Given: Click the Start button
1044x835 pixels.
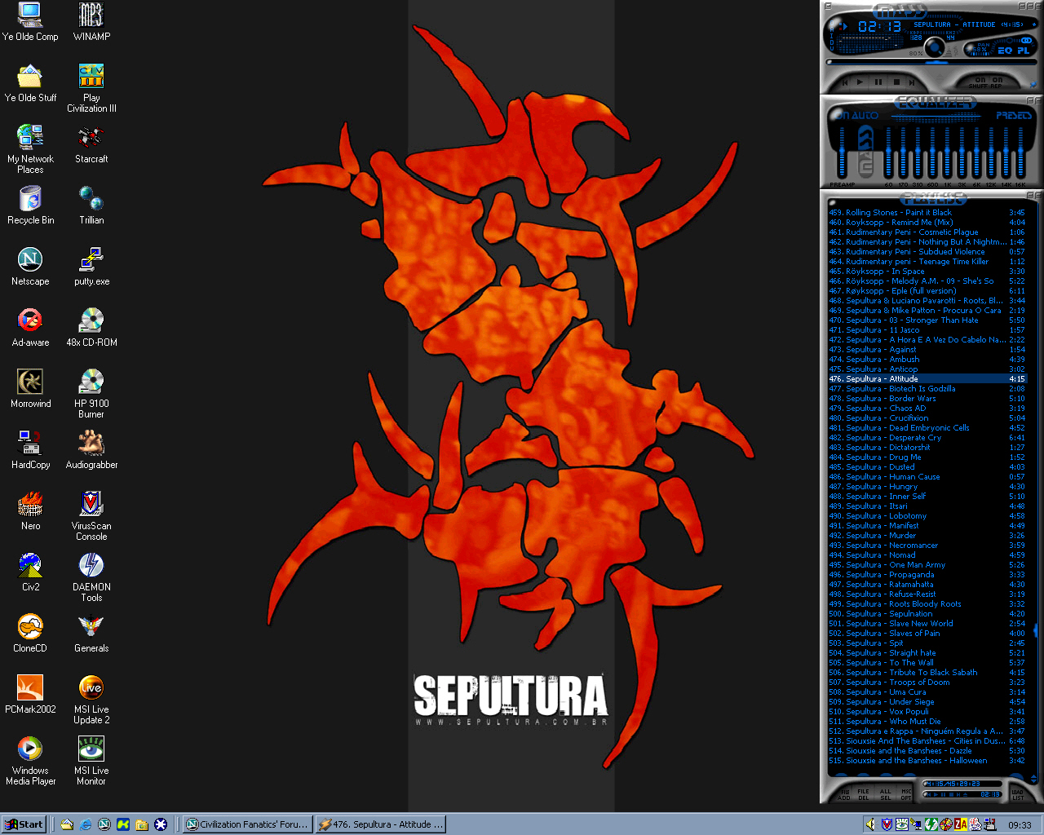Looking at the screenshot, I should click(x=24, y=824).
